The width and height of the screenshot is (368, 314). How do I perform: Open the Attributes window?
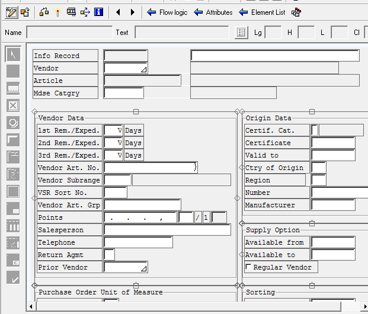(213, 12)
